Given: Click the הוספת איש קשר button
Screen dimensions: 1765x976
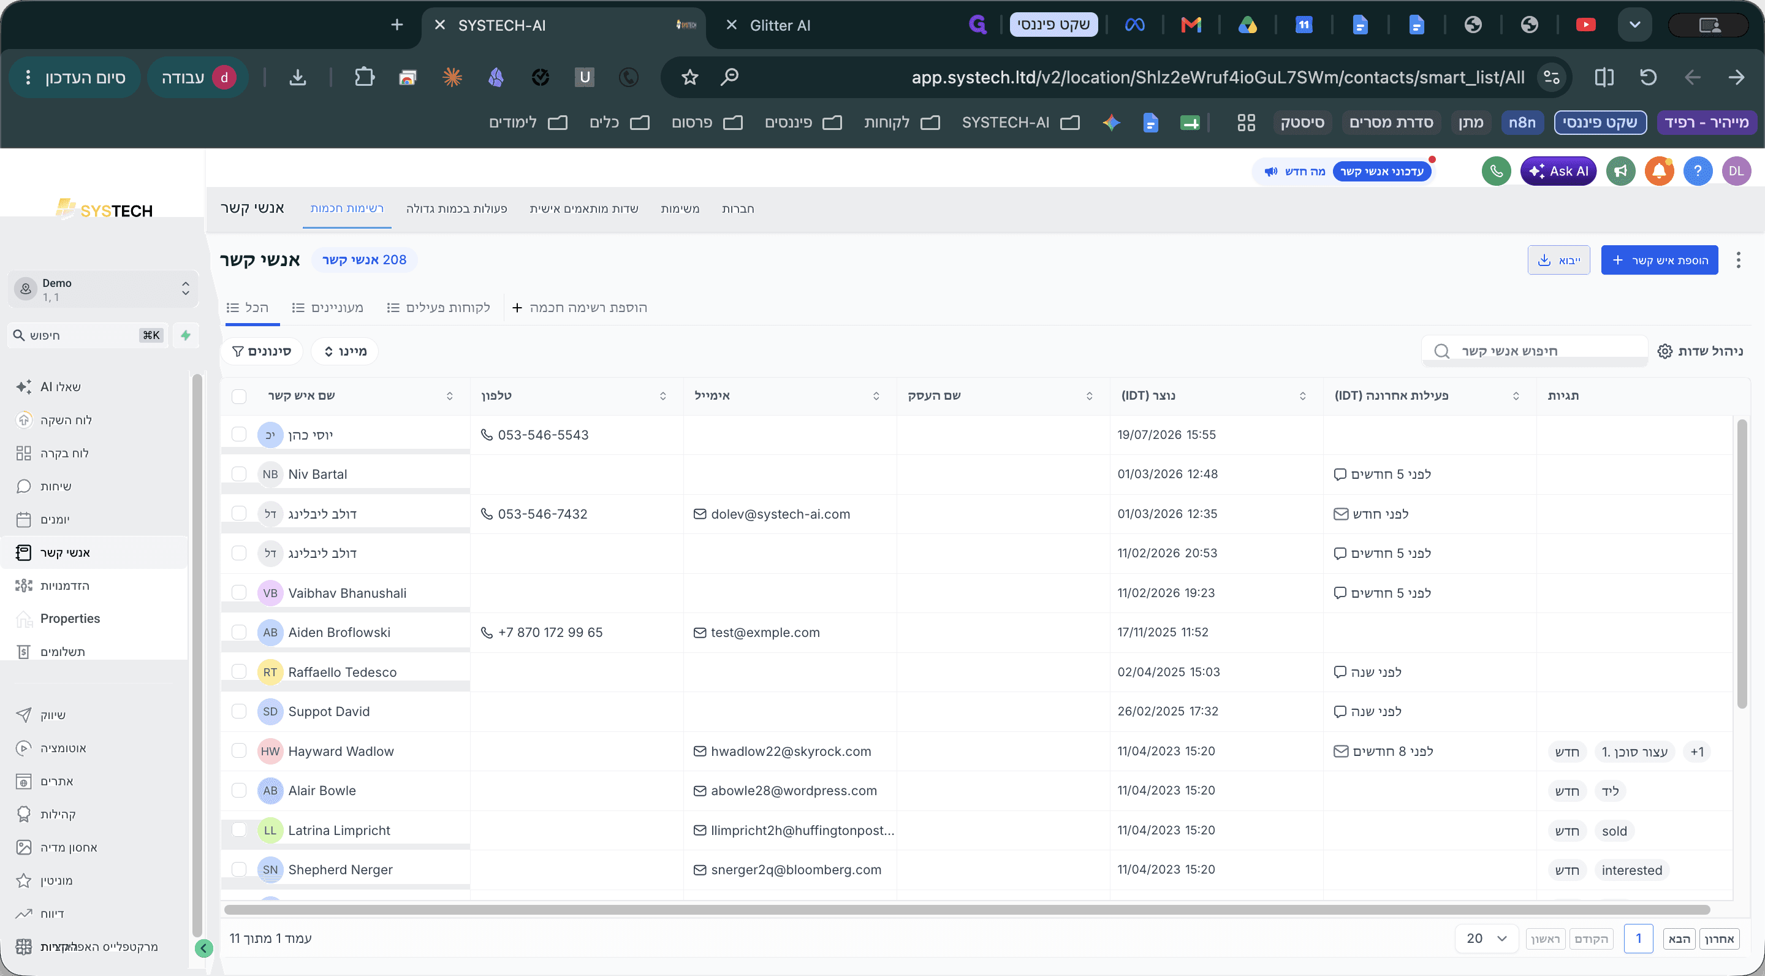Looking at the screenshot, I should 1659,260.
